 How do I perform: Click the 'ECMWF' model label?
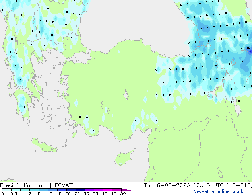click(64, 185)
